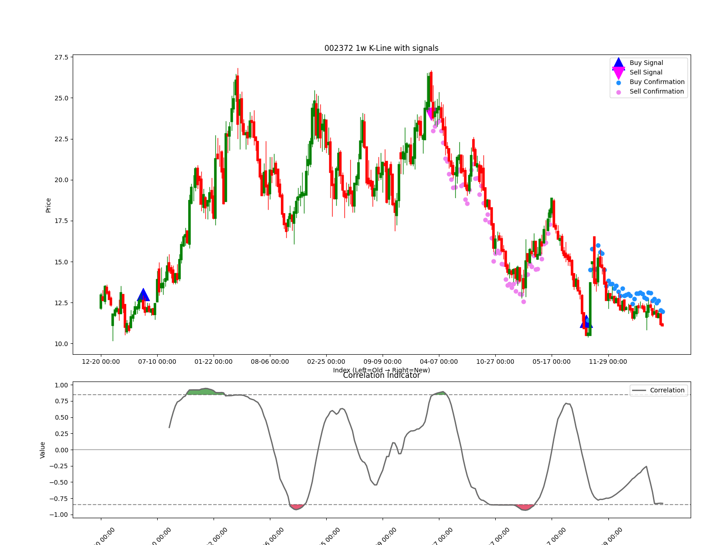Click the '11-29 00:00' date tick label
The image size is (727, 545).
pyautogui.click(x=608, y=362)
